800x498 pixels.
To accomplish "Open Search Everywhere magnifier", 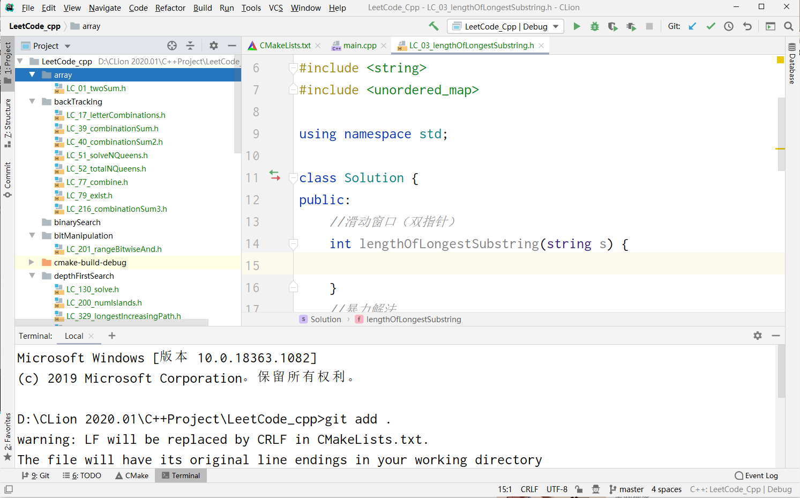I will [x=789, y=26].
